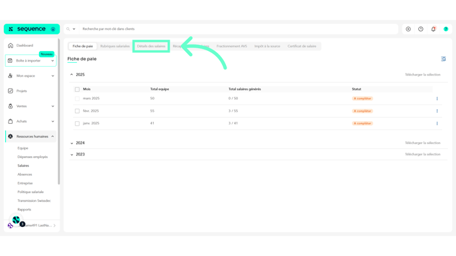Open the options menu for mars 2025

coord(437,99)
